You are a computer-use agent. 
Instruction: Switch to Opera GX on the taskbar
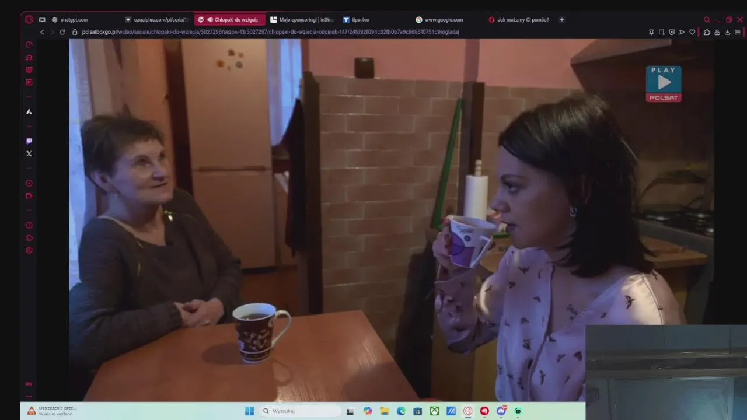click(468, 411)
